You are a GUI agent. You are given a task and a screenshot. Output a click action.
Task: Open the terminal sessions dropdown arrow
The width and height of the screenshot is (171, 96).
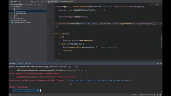tap(30, 63)
